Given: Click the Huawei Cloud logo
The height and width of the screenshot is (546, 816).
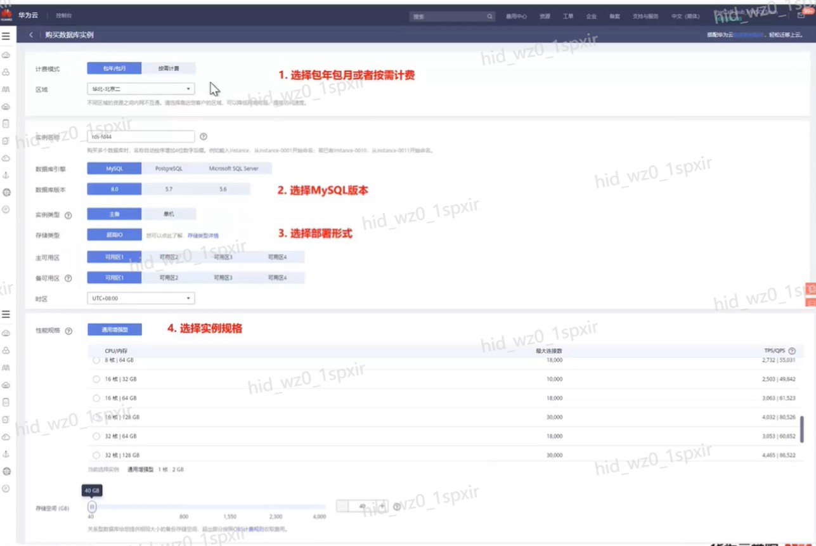Looking at the screenshot, I should (x=6, y=15).
